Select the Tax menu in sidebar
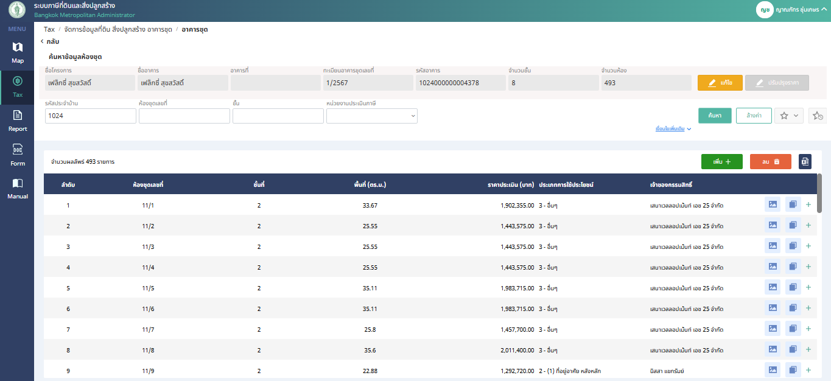 point(17,86)
